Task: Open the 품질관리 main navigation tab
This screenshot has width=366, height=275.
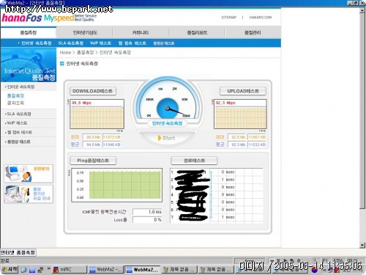Action: coord(253,32)
